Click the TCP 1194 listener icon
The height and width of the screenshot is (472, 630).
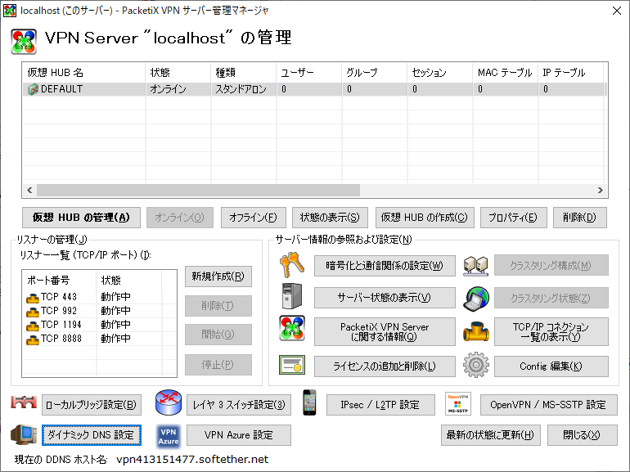tap(33, 326)
